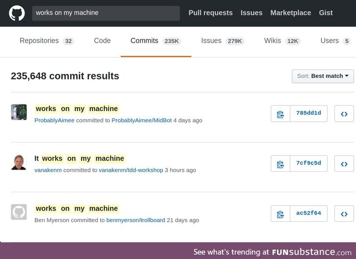This screenshot has height=259, width=356.
Task: Open the 'It works on my machine' commit
Action: click(80, 158)
